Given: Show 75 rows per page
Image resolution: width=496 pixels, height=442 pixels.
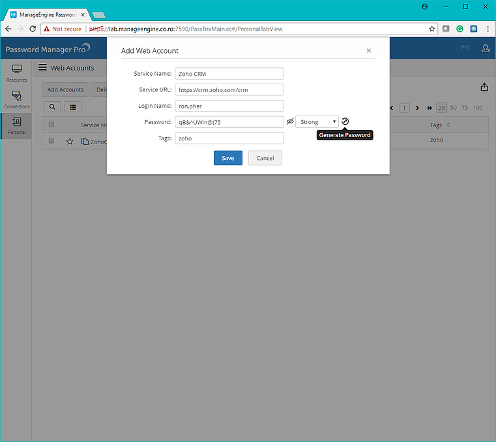Looking at the screenshot, I should [464, 108].
